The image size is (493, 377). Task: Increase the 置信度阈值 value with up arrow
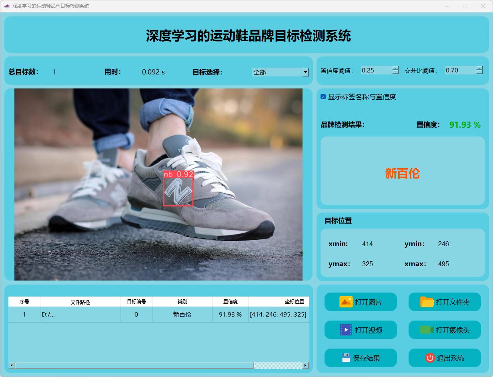click(395, 68)
